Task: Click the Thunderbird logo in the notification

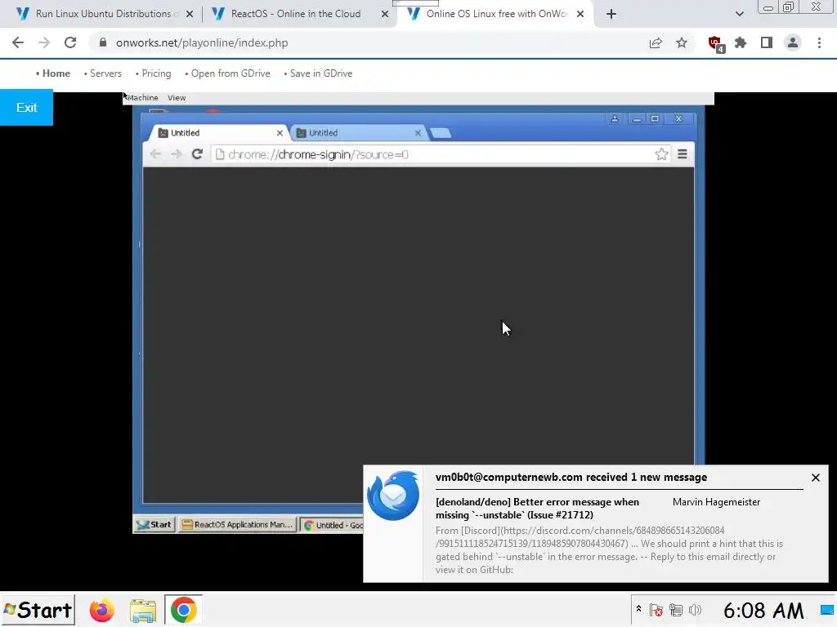Action: point(393,496)
